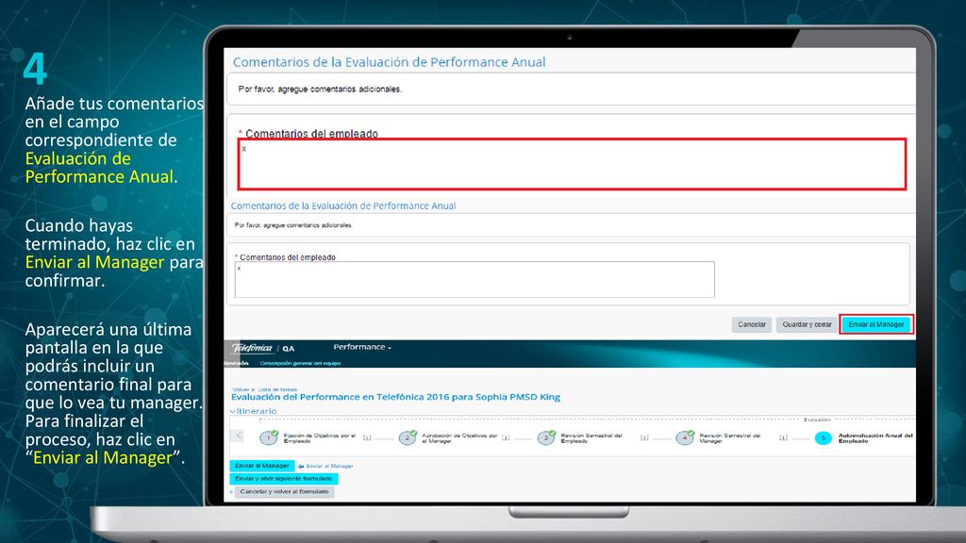Open the Performance dropdown menu

[362, 347]
